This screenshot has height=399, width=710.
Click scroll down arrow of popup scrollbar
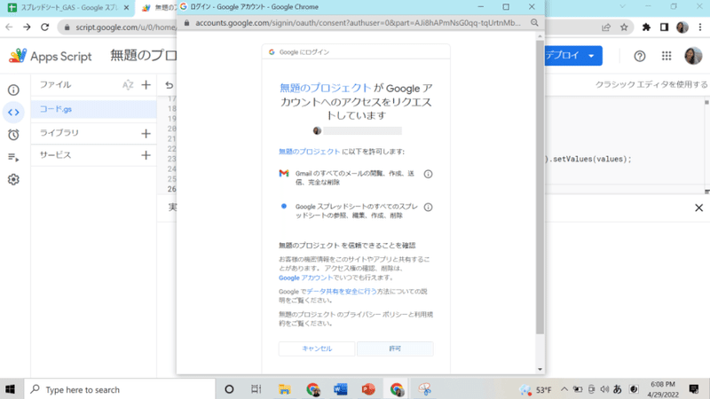(x=540, y=369)
